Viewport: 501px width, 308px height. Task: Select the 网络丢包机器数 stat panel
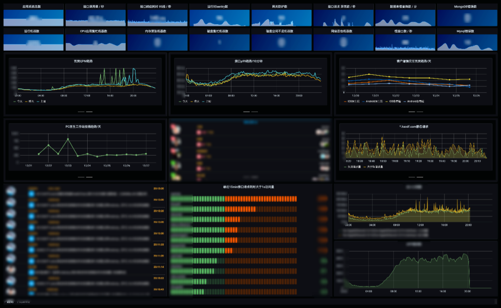343,39
